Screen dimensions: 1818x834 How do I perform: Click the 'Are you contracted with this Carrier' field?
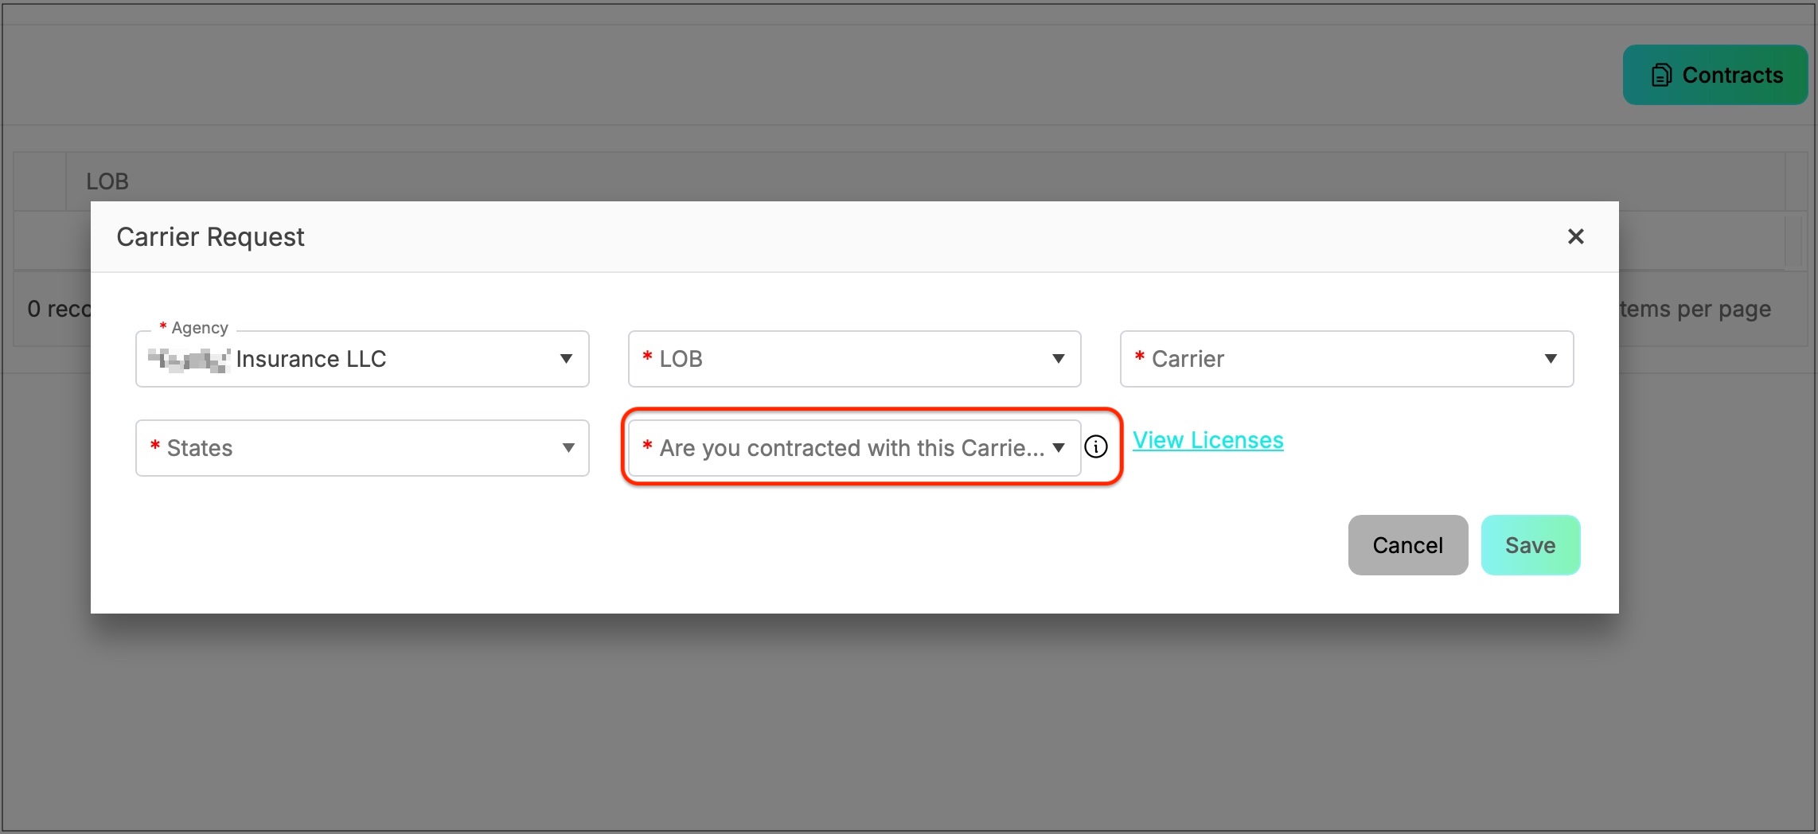point(854,448)
